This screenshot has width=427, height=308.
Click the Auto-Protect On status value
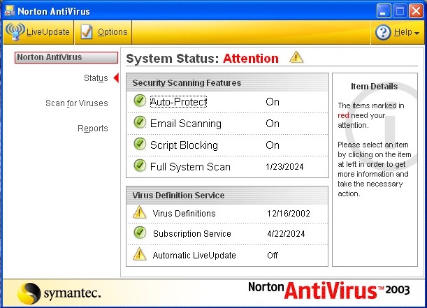point(273,102)
